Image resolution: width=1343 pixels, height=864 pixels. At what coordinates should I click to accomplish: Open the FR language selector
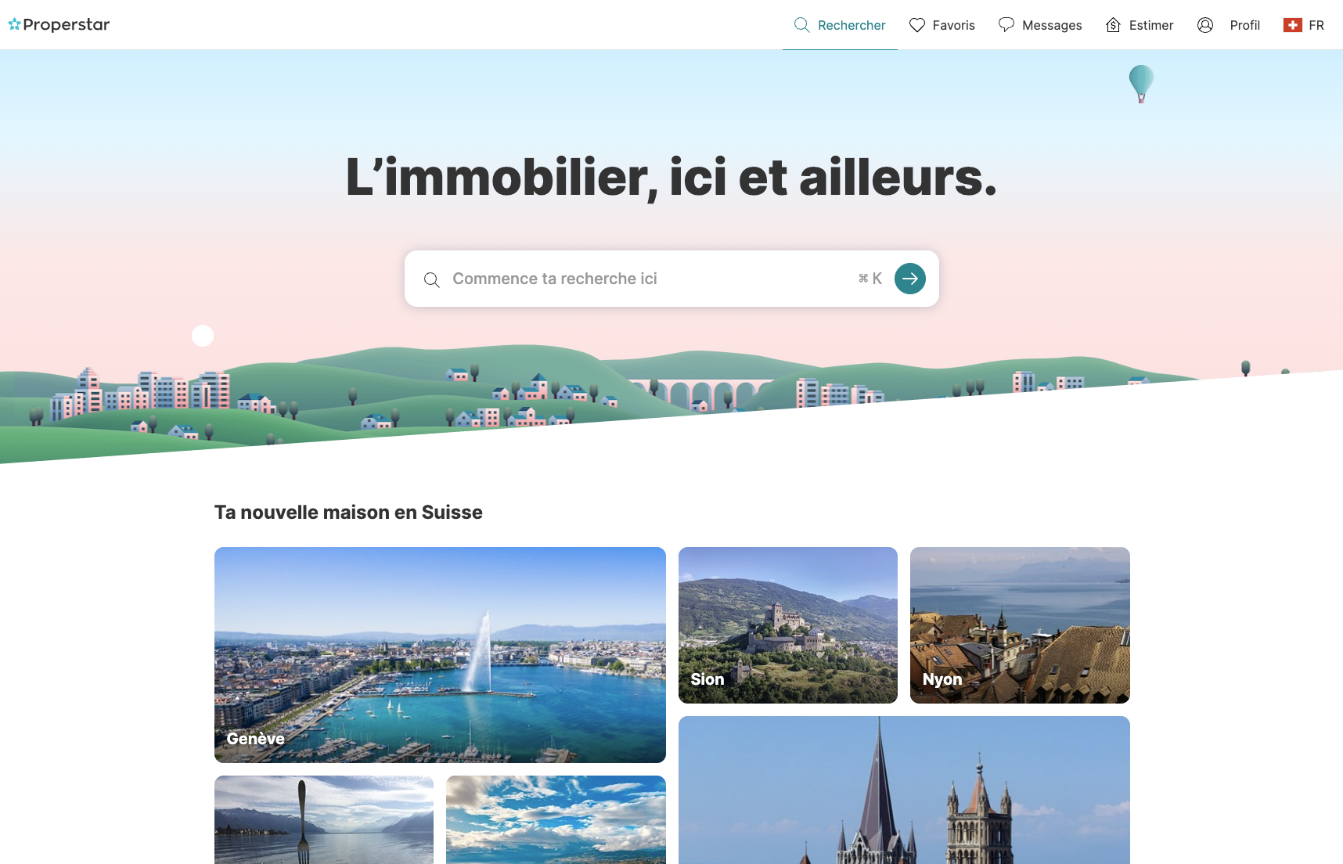(x=1304, y=25)
